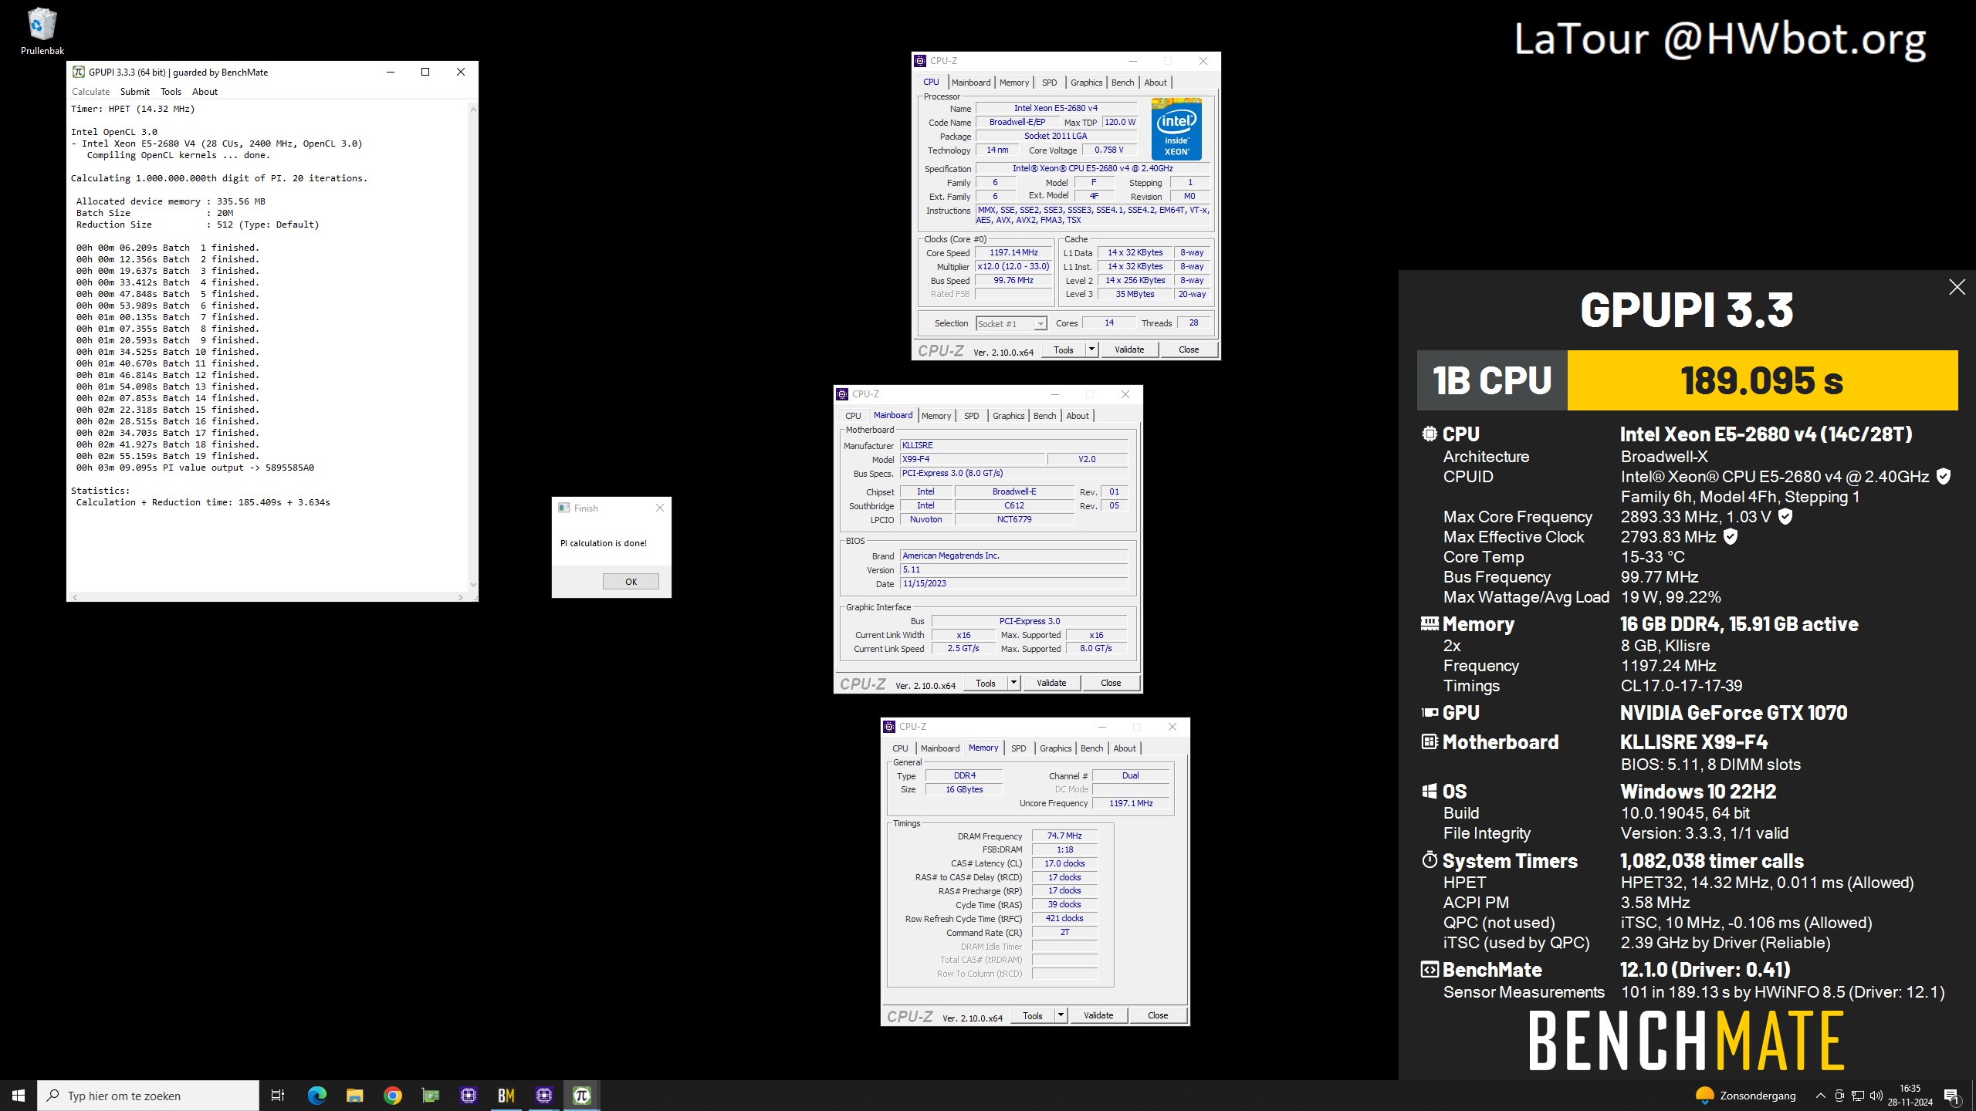Open File Explorer from the taskbar

point(354,1096)
